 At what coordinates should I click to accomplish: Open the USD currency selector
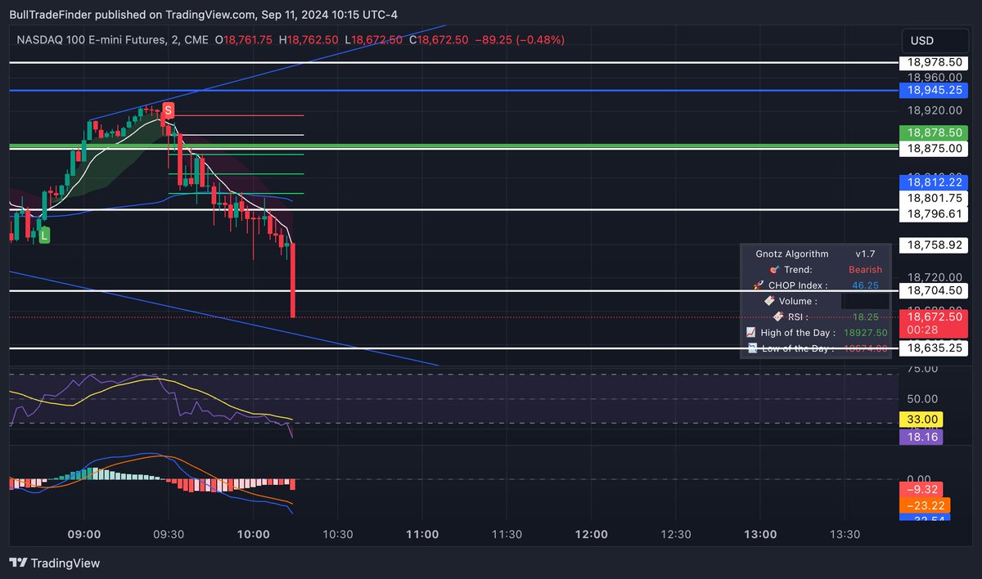(935, 41)
